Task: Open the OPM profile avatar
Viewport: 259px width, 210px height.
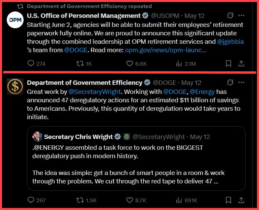Action: point(15,20)
